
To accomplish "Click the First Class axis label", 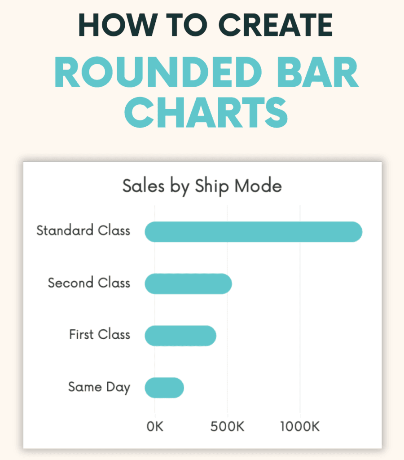I will tap(99, 335).
